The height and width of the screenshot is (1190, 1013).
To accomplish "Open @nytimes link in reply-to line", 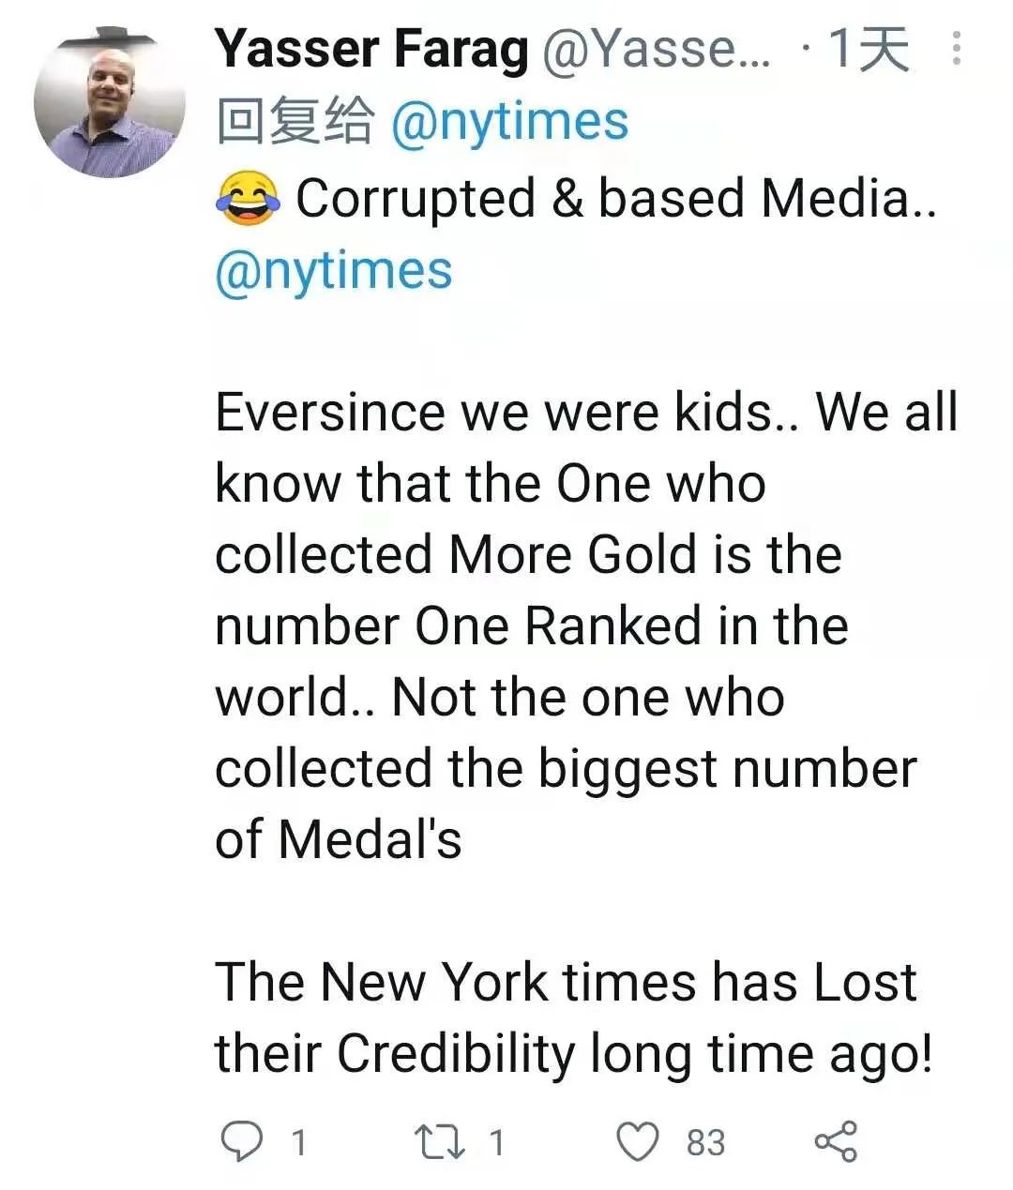I will [509, 122].
